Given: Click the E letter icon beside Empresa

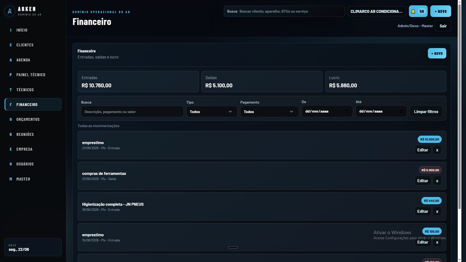Looking at the screenshot, I should 11,149.
